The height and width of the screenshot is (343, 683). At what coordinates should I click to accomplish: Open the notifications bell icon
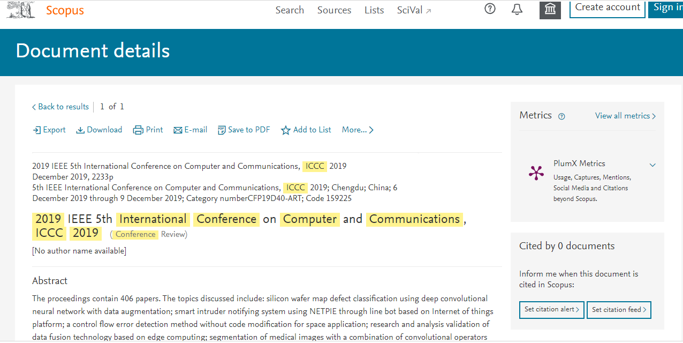point(517,9)
